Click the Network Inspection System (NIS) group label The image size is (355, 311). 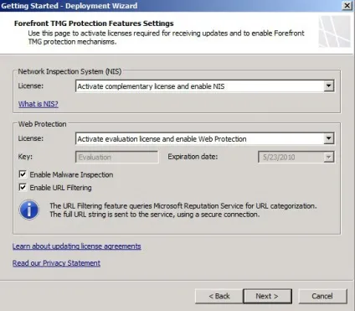coord(69,71)
